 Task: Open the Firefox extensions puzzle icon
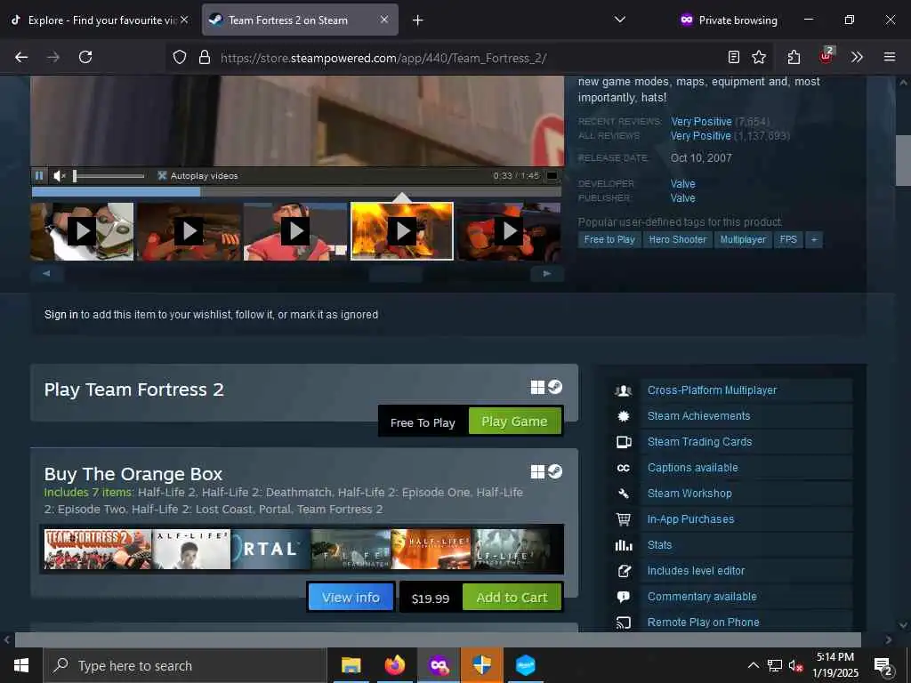794,57
